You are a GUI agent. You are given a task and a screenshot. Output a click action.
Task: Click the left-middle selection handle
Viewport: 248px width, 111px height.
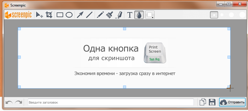pyautogui.click(x=19, y=57)
